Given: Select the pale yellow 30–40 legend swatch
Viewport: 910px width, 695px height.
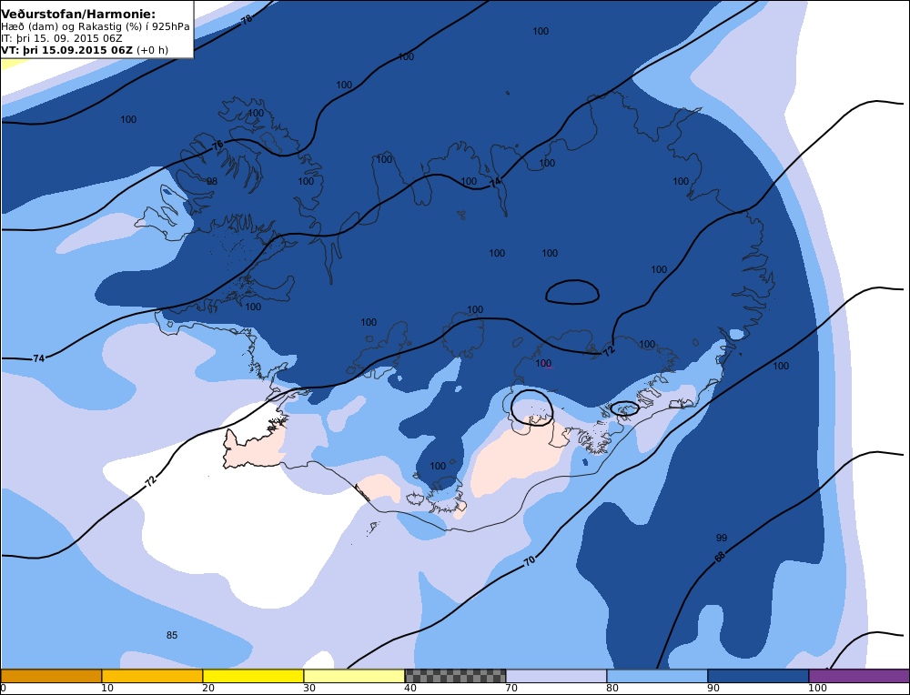Looking at the screenshot, I should click(x=354, y=676).
